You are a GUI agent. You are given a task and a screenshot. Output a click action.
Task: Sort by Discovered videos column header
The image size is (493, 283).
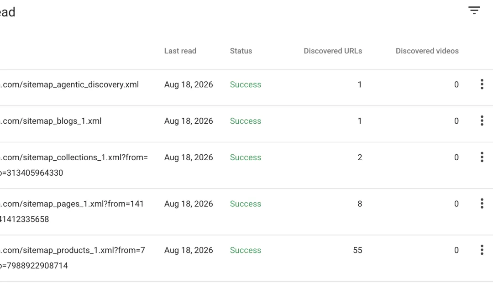427,51
